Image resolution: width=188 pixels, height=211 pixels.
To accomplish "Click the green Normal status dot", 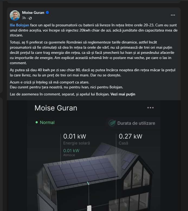I will click(x=37, y=122).
